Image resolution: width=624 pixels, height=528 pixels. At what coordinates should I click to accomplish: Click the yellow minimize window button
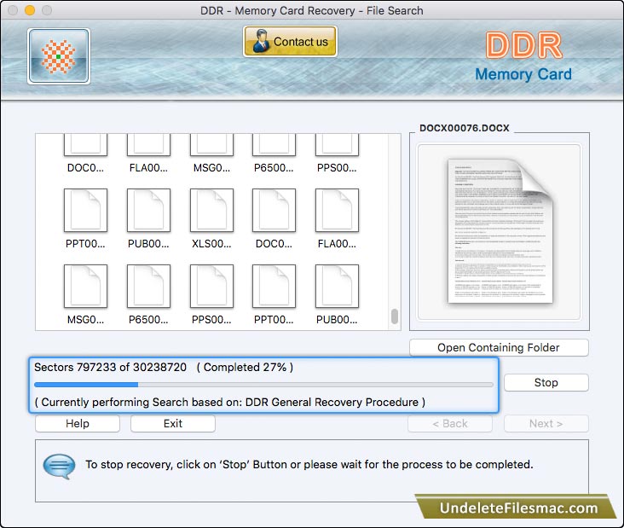(x=30, y=10)
